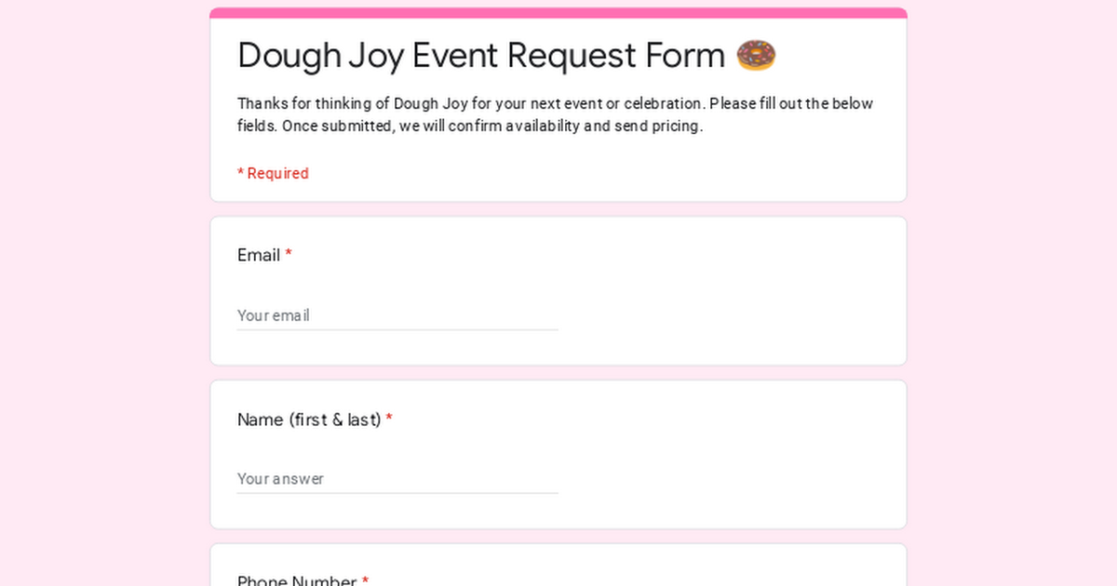Click the underline of the email input
1117x586 pixels.
click(x=397, y=327)
